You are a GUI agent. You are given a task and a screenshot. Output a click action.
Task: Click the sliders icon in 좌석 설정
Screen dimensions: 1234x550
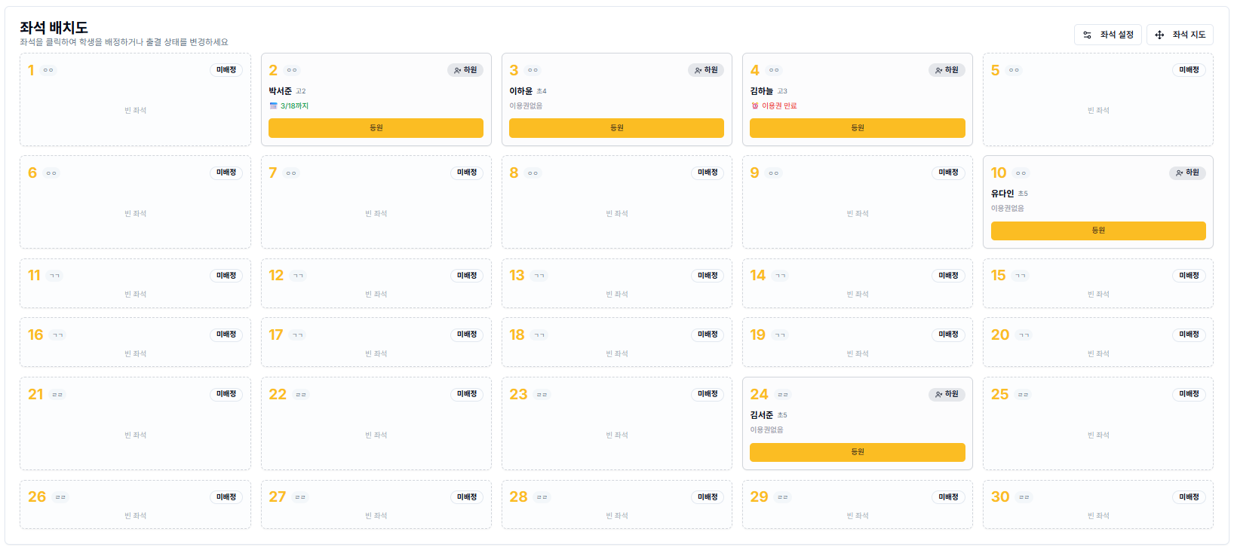[x=1087, y=35]
